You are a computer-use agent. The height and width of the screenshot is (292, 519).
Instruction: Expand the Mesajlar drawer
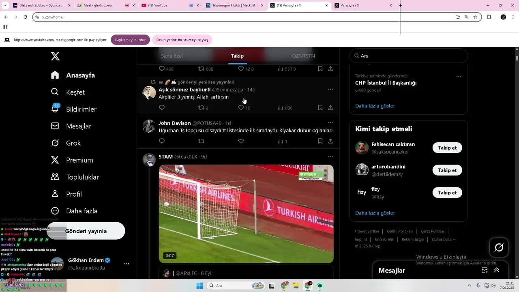497,271
